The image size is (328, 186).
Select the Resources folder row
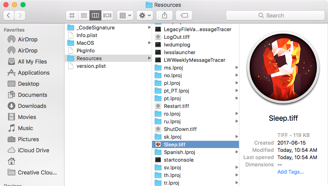pyautogui.click(x=108, y=58)
